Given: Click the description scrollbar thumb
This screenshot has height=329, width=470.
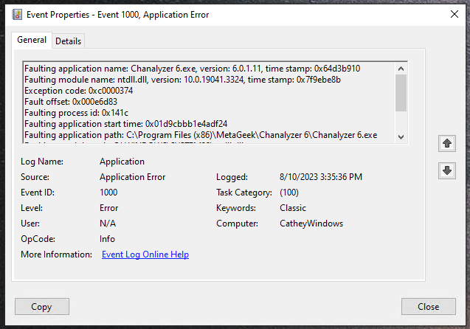Looking at the screenshot, I should [401, 93].
